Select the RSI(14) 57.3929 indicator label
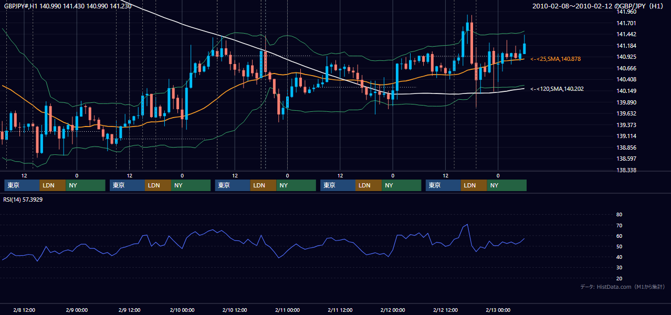The width and height of the screenshot is (671, 315). (23, 199)
